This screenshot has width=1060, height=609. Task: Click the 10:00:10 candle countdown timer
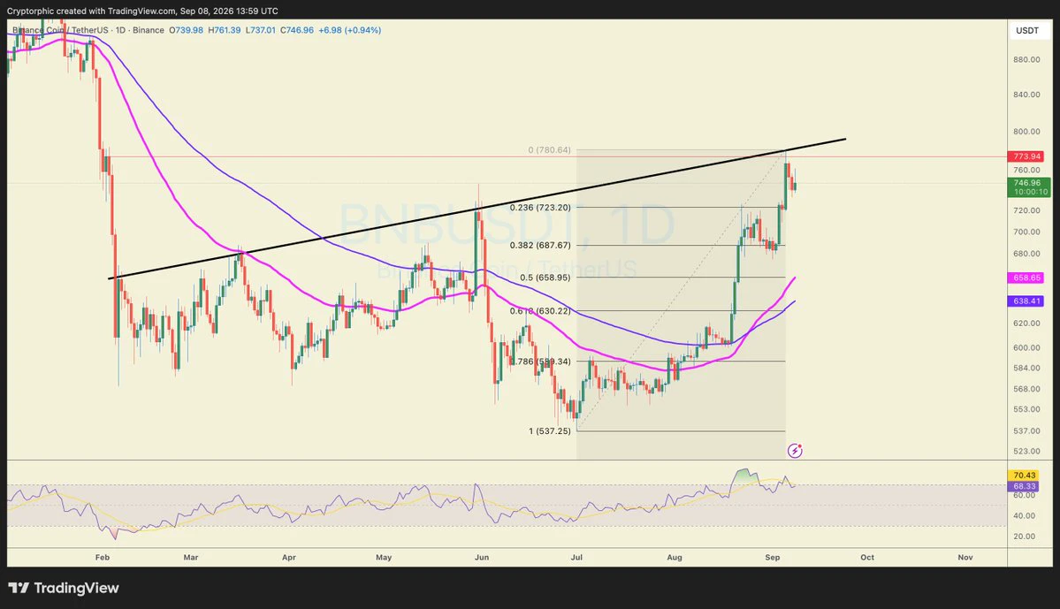(x=1030, y=192)
